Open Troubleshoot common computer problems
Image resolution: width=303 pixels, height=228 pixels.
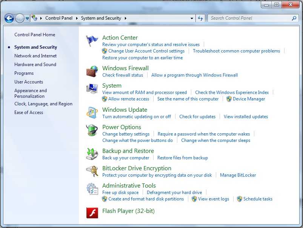(236, 51)
